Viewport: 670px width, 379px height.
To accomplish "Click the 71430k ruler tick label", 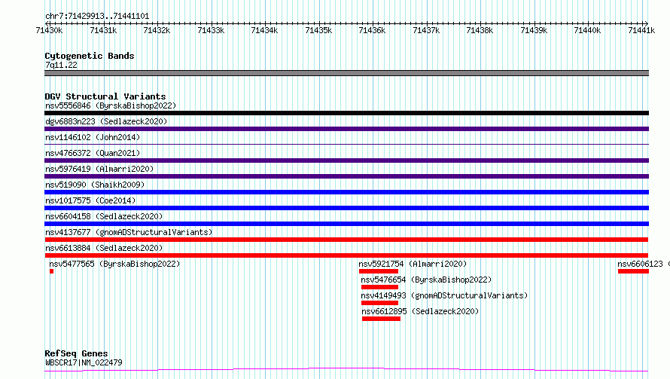I will 49,30.
